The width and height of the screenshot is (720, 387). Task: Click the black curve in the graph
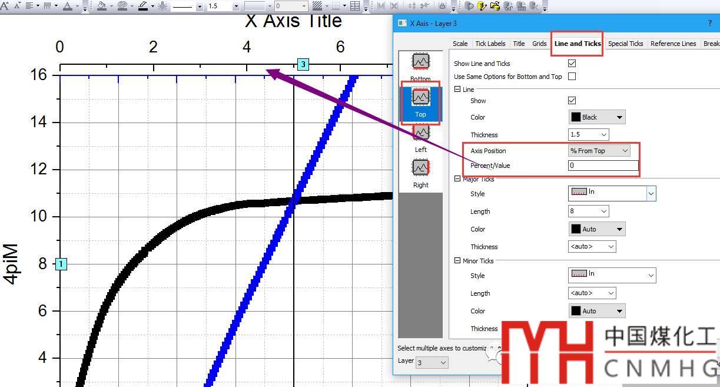coord(177,226)
